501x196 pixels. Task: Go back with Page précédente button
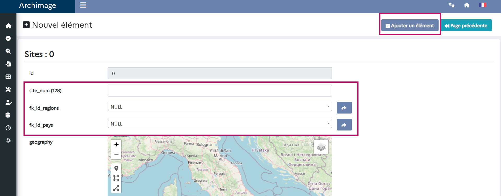pyautogui.click(x=466, y=26)
